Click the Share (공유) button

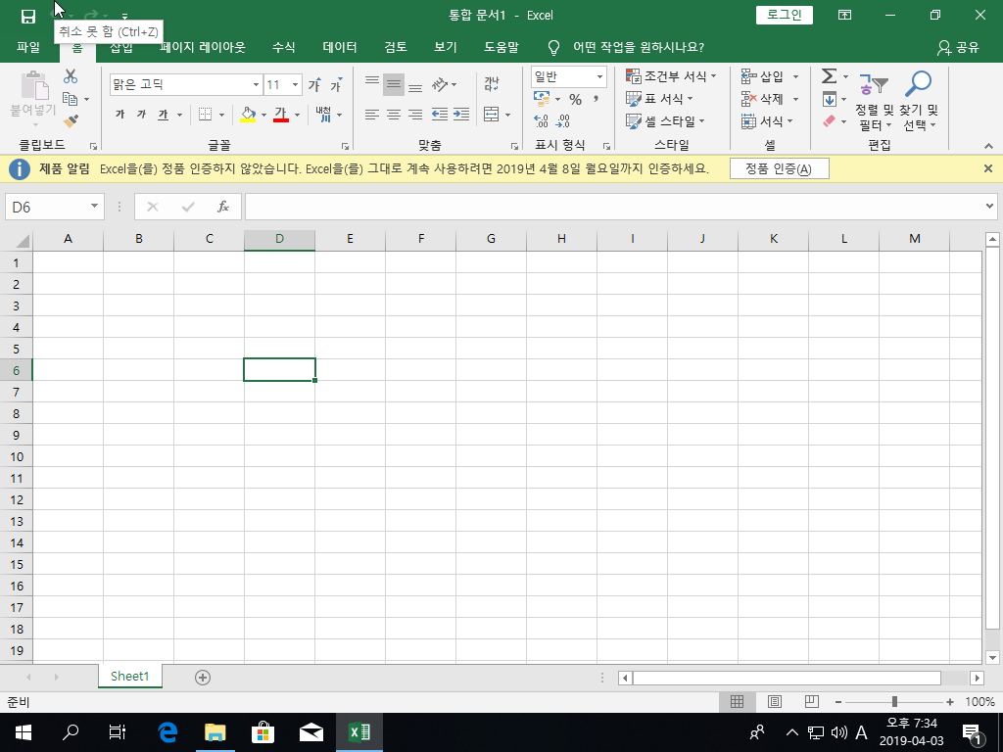click(958, 47)
